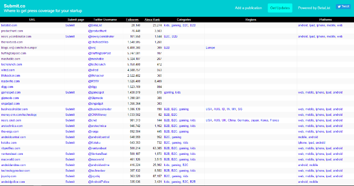Open the lifehacker.com link
Image resolution: width=354 pixels, height=186 pixels.
11,76
